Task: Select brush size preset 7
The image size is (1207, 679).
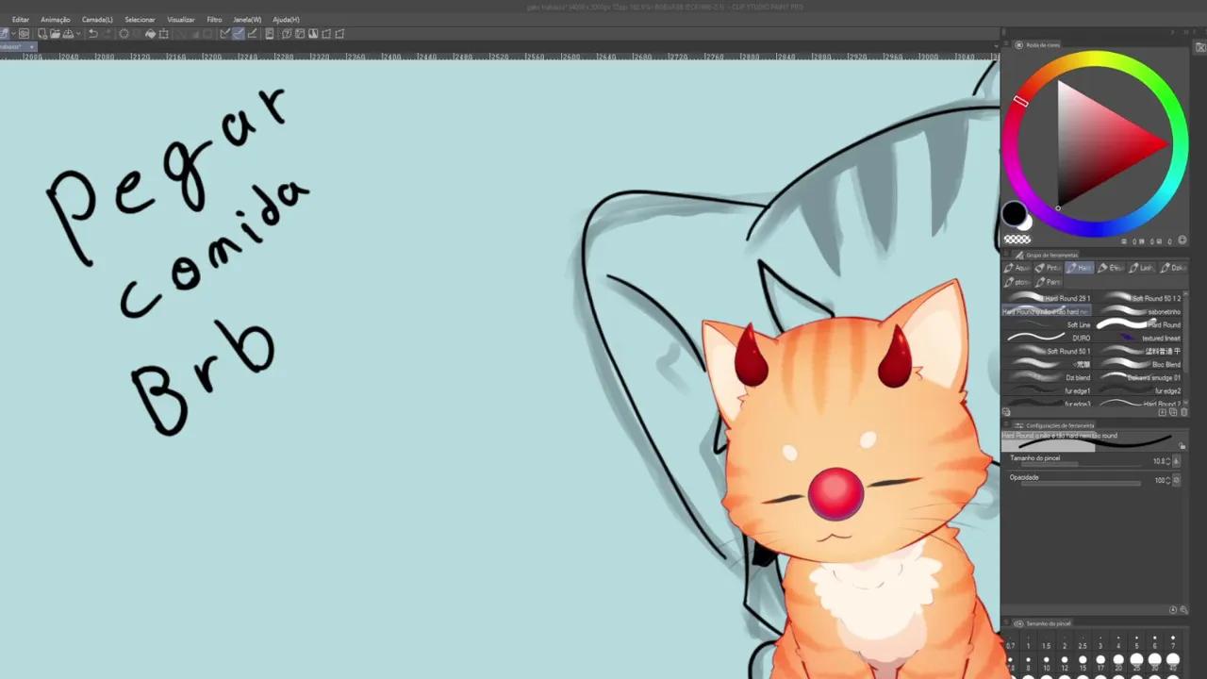Action: [x=1173, y=641]
